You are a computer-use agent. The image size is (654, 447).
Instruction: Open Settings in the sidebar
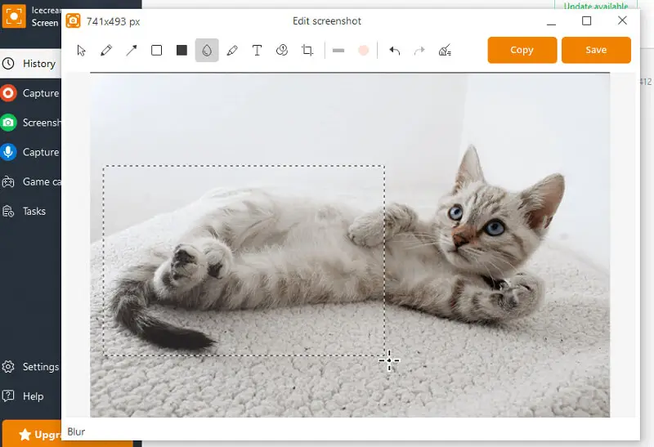[x=30, y=367]
